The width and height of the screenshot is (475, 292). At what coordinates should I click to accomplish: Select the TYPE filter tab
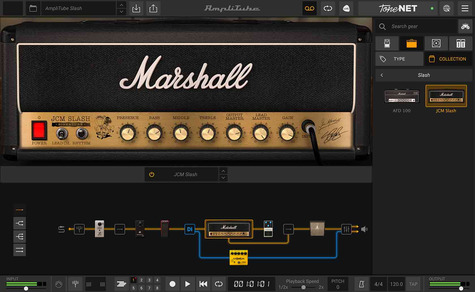click(x=399, y=59)
